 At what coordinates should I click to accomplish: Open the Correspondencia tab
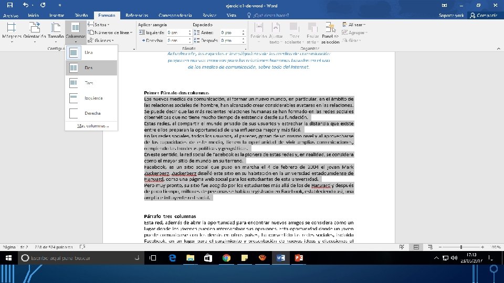[175, 15]
